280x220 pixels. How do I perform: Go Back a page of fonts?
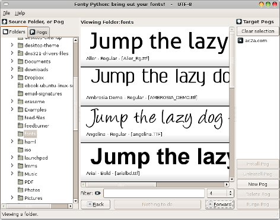(x=96, y=205)
